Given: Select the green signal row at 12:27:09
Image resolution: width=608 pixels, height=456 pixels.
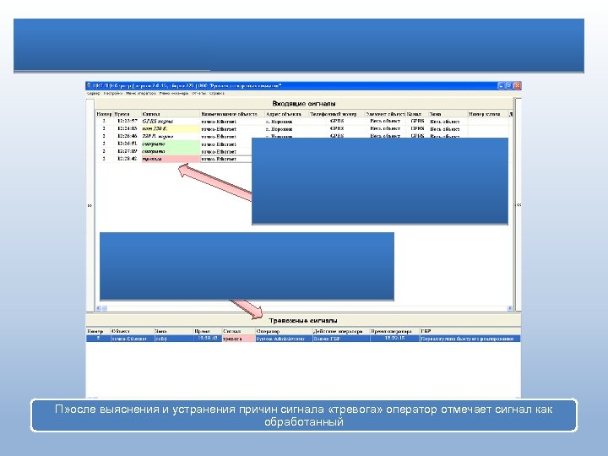Looking at the screenshot, I should point(171,151).
